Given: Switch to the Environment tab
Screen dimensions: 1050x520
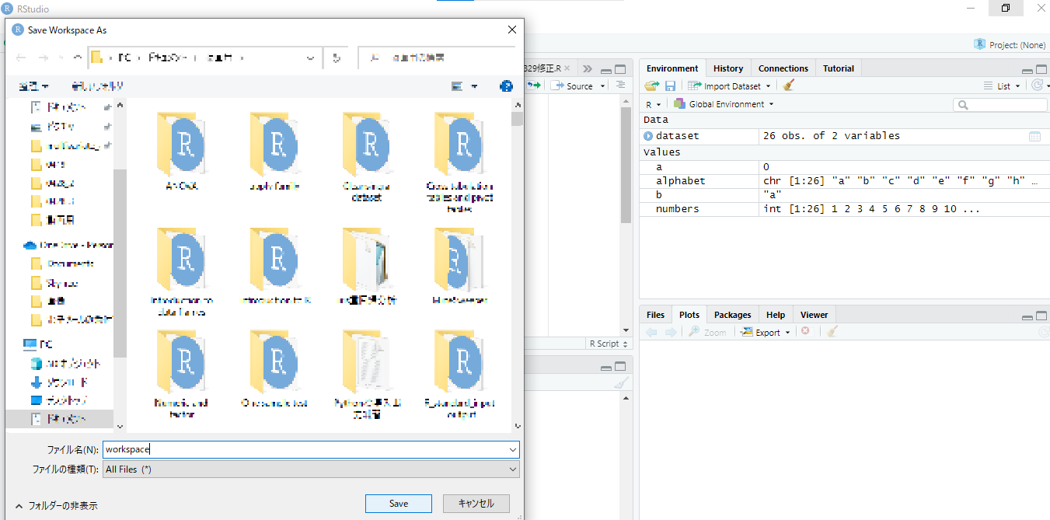Looking at the screenshot, I should (x=673, y=68).
